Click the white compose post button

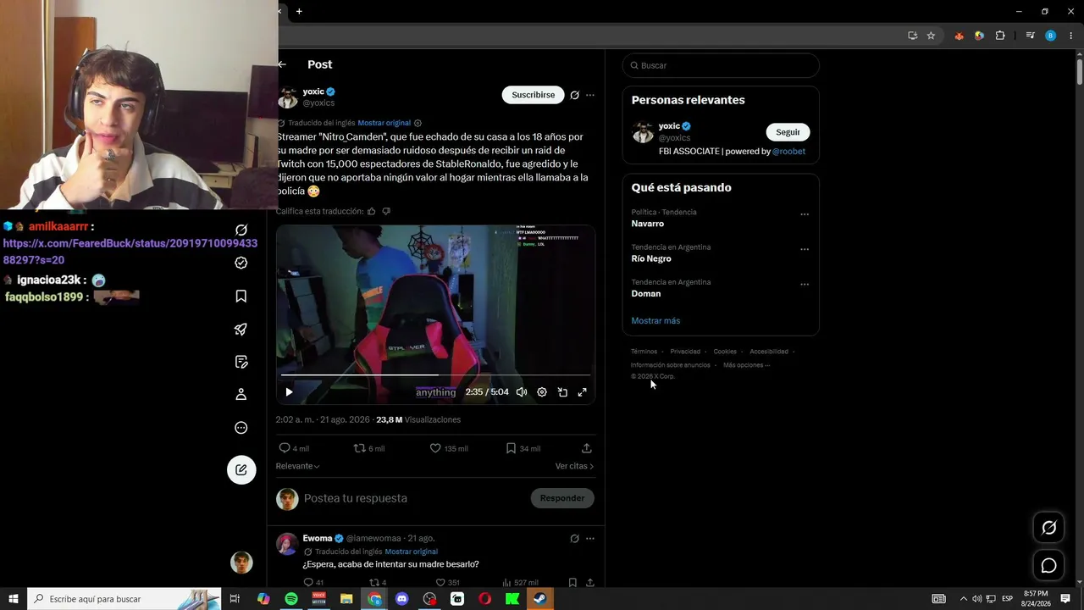(241, 470)
